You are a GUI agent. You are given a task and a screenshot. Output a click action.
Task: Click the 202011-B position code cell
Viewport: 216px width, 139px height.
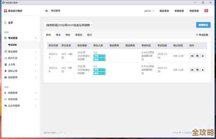pos(53,69)
